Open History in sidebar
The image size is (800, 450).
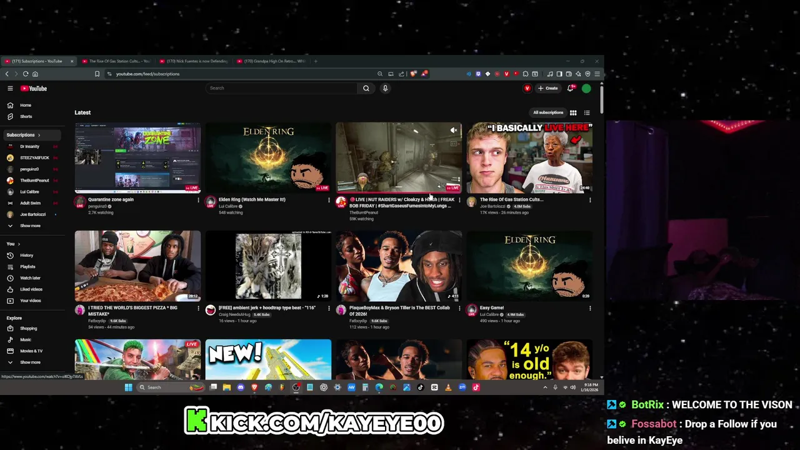(32, 255)
